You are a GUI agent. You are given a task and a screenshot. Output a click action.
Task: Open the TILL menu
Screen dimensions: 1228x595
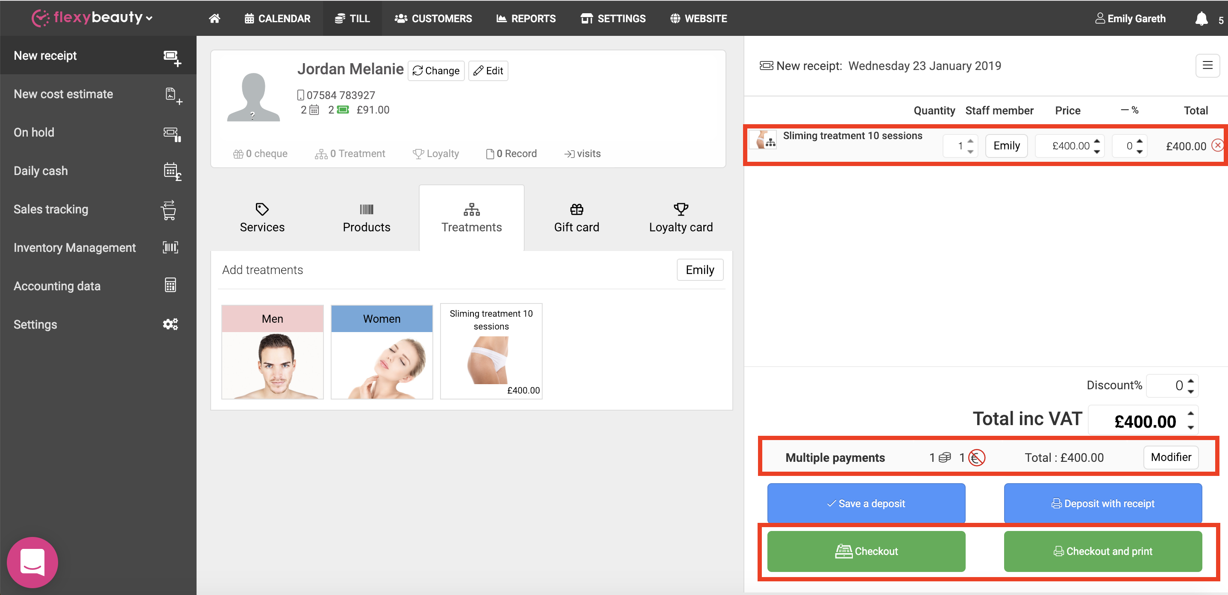(352, 18)
